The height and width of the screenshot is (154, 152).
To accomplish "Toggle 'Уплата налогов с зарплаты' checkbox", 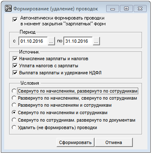I will (x=15, y=66).
